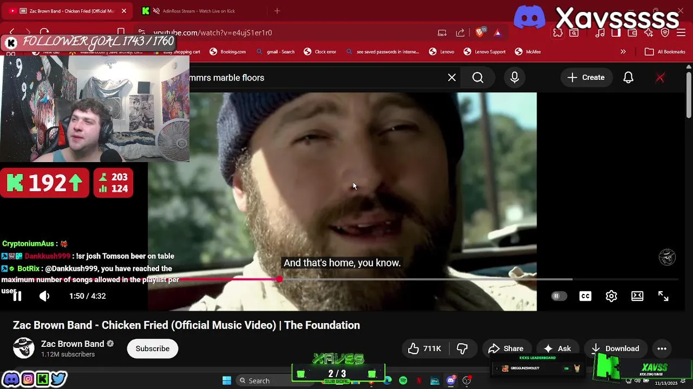Image resolution: width=693 pixels, height=389 pixels.
Task: Mute the video with the speaker icon
Action: (44, 296)
